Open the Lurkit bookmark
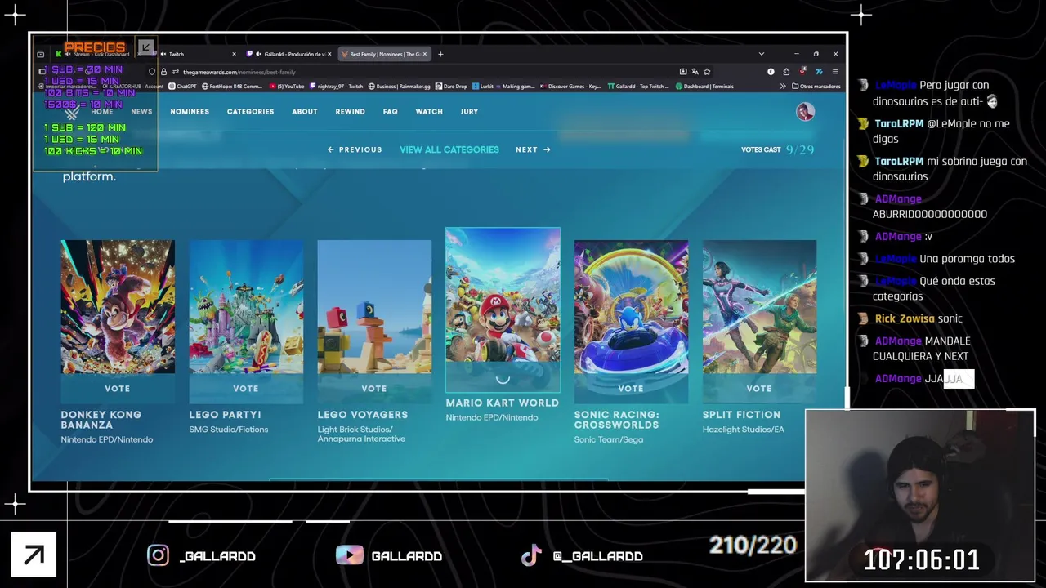Viewport: 1046px width, 588px height. coord(483,86)
